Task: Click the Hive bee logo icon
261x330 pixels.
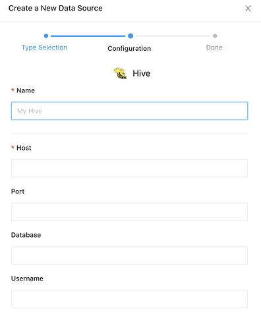Action: click(x=120, y=73)
